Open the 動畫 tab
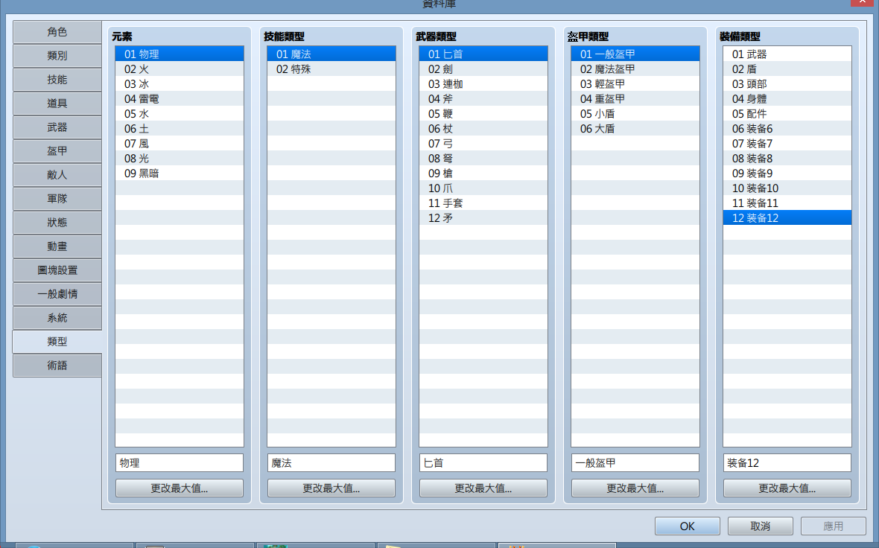The width and height of the screenshot is (879, 548). (x=57, y=246)
